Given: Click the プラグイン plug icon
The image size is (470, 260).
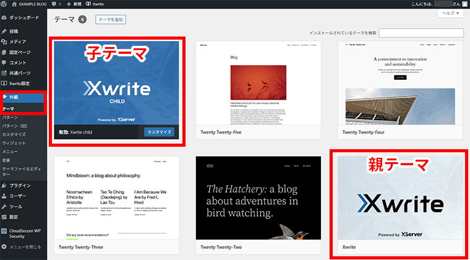Looking at the screenshot, I should click(x=4, y=186).
